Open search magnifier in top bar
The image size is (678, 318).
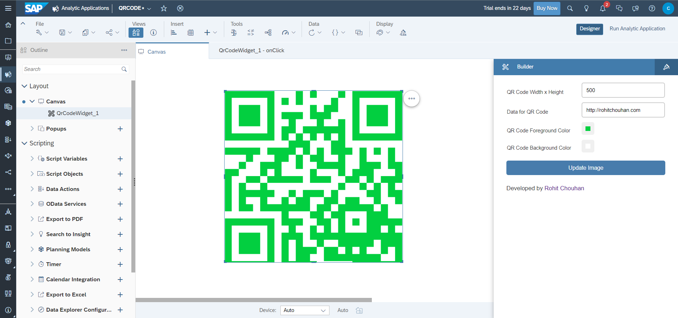click(x=570, y=8)
